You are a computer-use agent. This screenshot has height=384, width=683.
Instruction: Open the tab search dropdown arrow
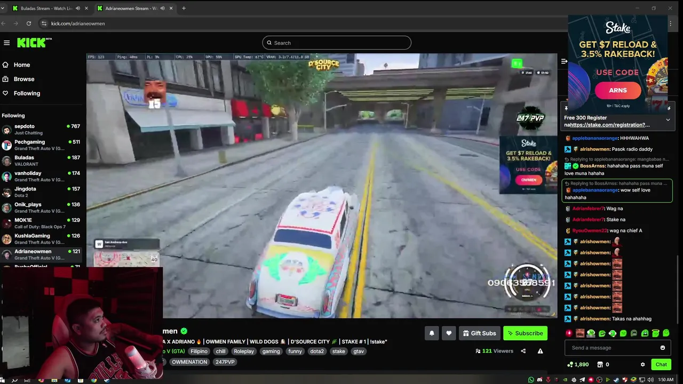click(x=3, y=8)
